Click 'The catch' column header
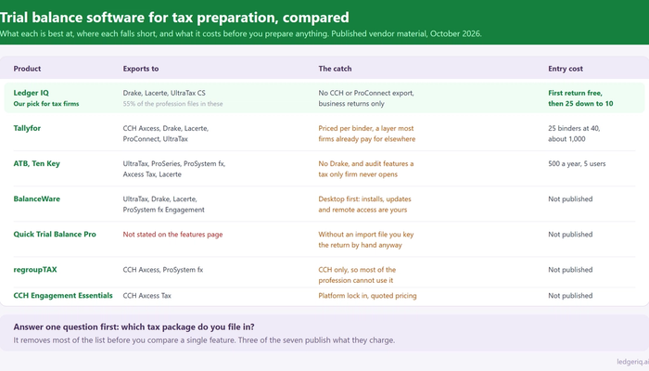649x371 pixels. point(335,69)
